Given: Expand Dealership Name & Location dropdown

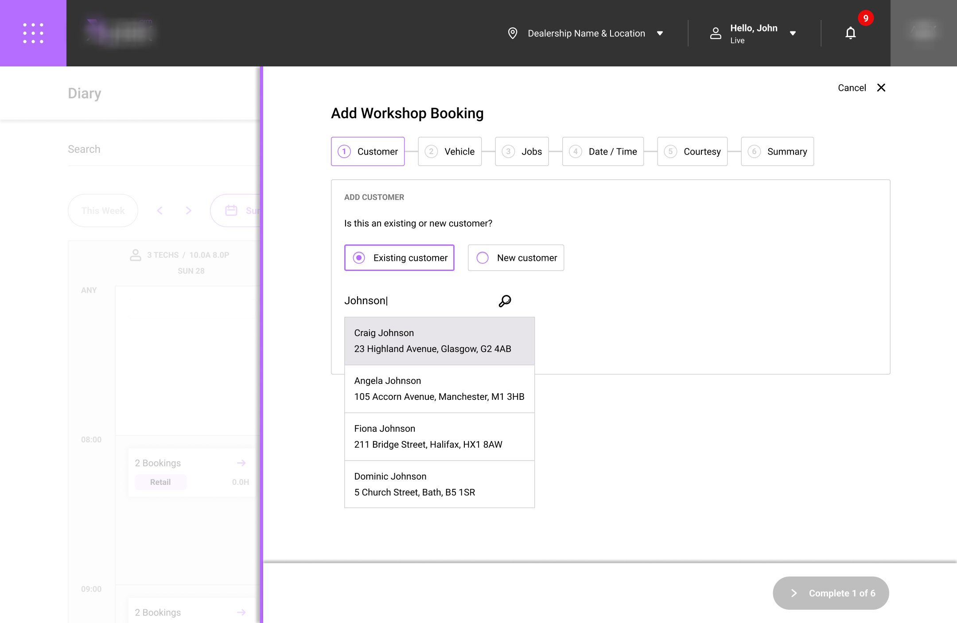Looking at the screenshot, I should [x=660, y=33].
